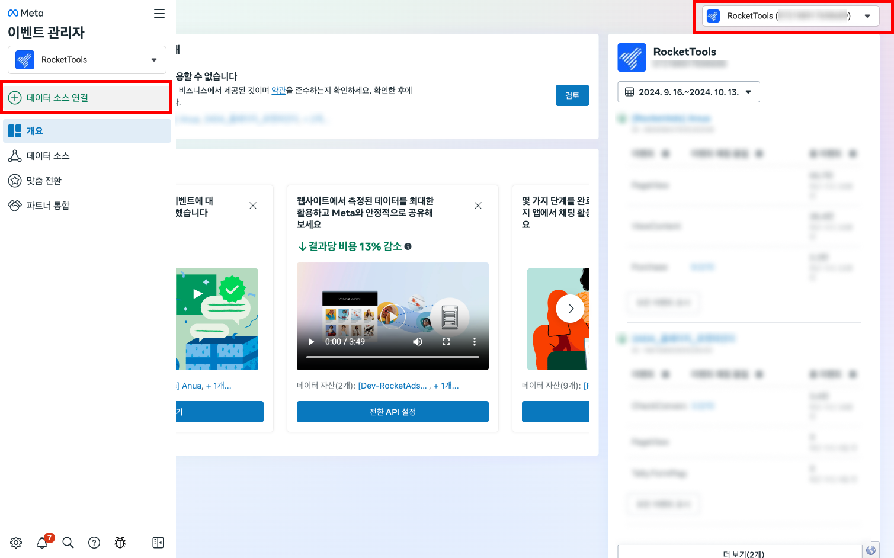Image resolution: width=894 pixels, height=558 pixels.
Task: Close the partially hidden left card
Action: 253,206
